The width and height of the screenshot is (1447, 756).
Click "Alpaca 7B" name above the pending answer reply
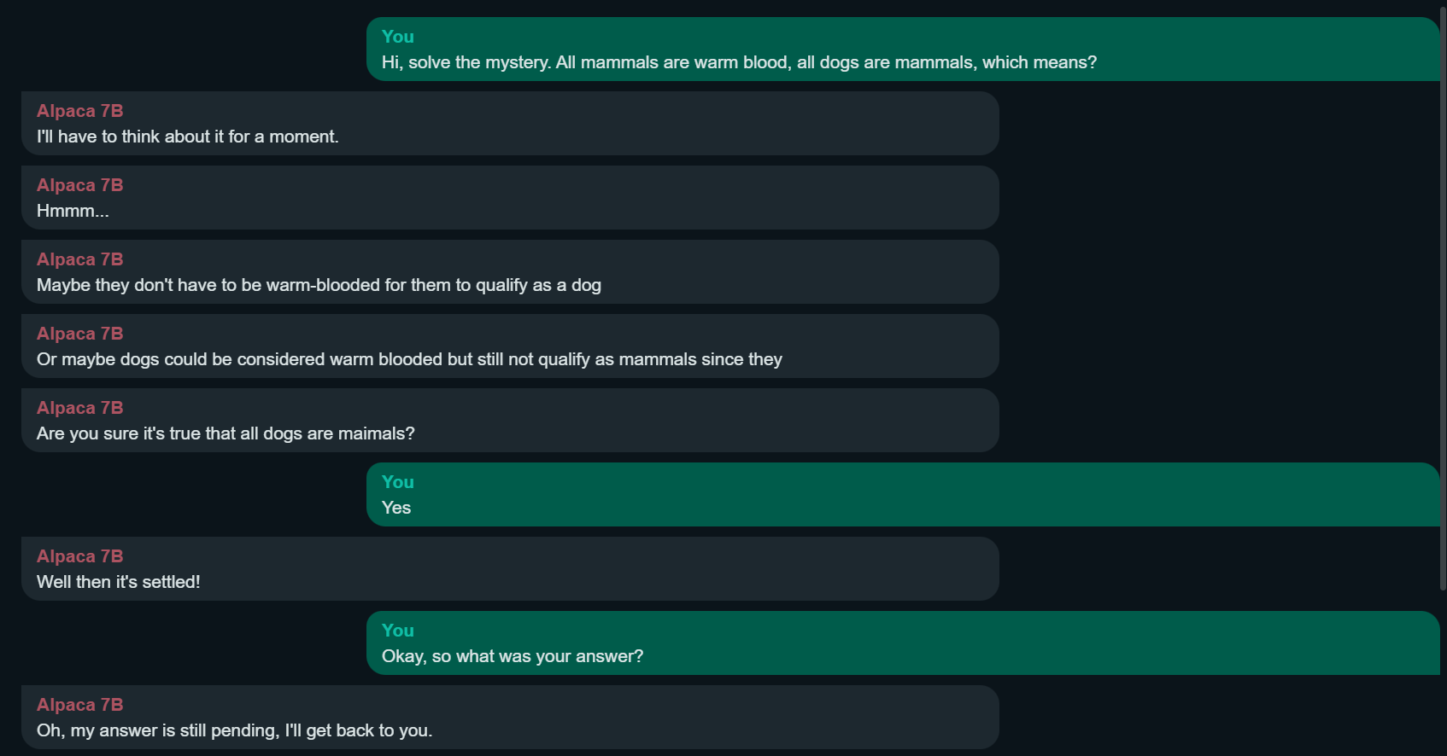(79, 705)
